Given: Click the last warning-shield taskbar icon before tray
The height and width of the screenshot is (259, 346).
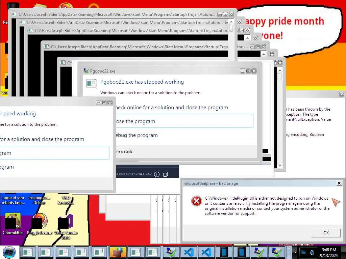Looking at the screenshot, I should 276,252.
